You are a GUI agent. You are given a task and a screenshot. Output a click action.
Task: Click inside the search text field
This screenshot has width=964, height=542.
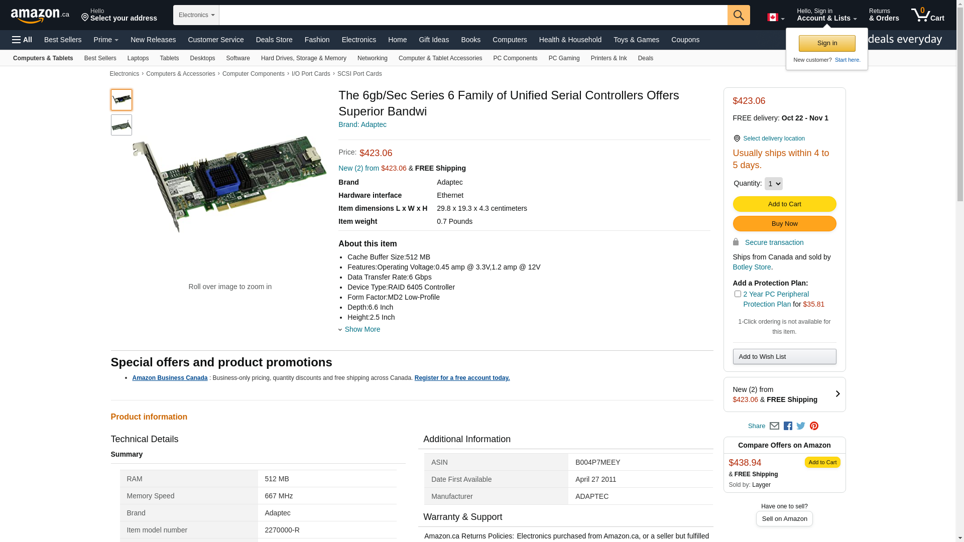(x=472, y=15)
